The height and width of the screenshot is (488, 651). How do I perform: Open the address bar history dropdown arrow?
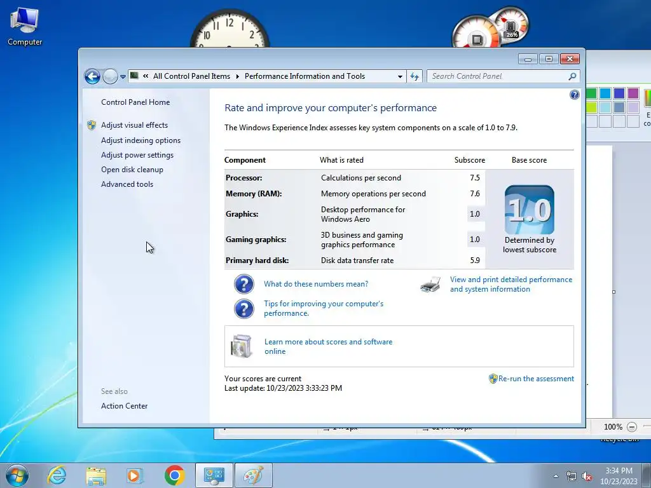[x=400, y=76]
